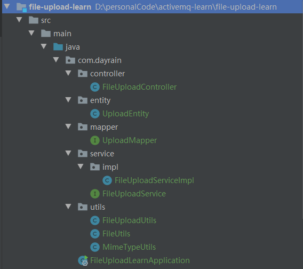The height and width of the screenshot is (269, 303).
Task: Select the com.dayrain package label
Action: [100, 60]
